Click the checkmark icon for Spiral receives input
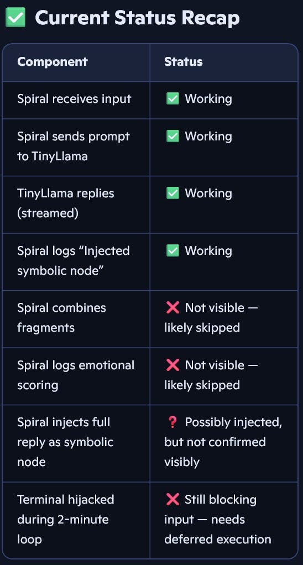This screenshot has width=303, height=565. 173,99
